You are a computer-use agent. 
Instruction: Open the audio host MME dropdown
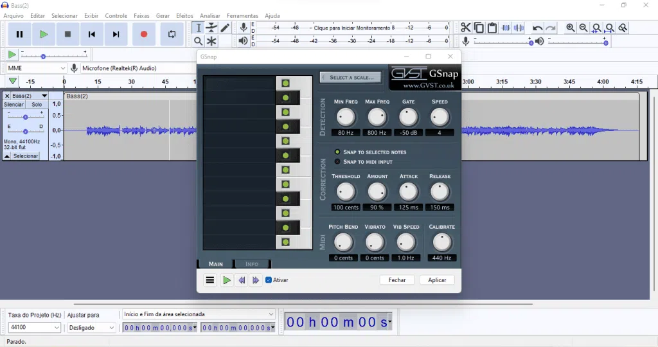point(37,68)
